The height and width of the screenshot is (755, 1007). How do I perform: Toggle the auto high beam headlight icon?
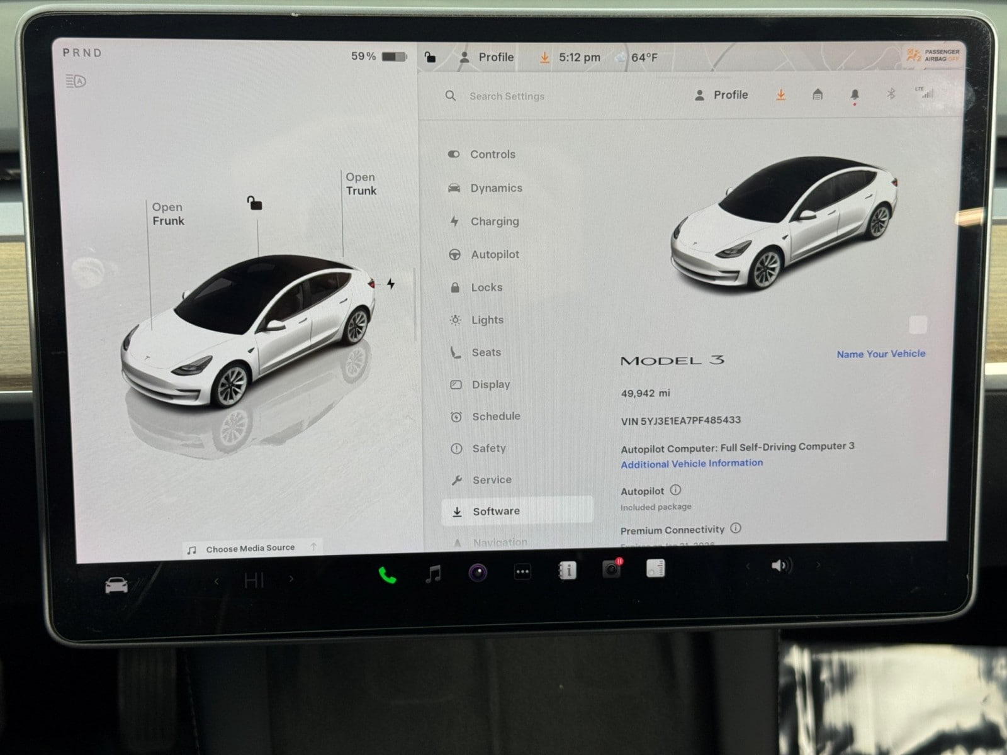76,81
